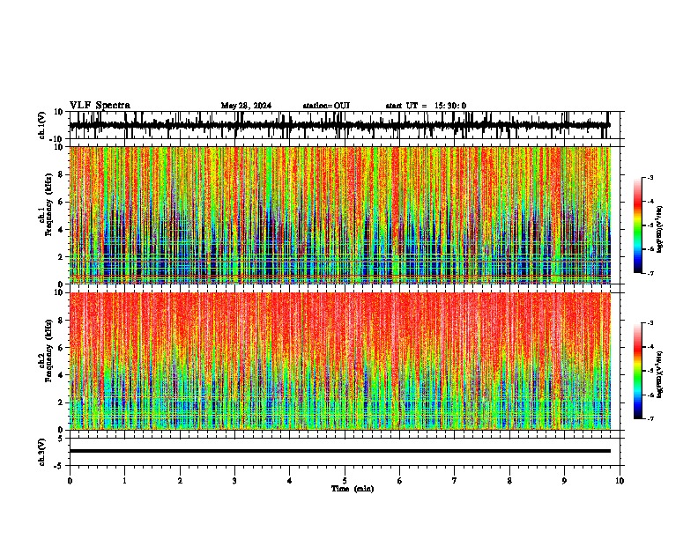Click the date "May 28, 2024"

click(246, 106)
